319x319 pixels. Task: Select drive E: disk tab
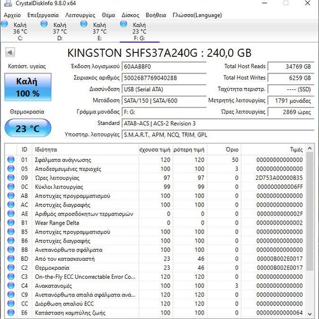tap(100, 31)
